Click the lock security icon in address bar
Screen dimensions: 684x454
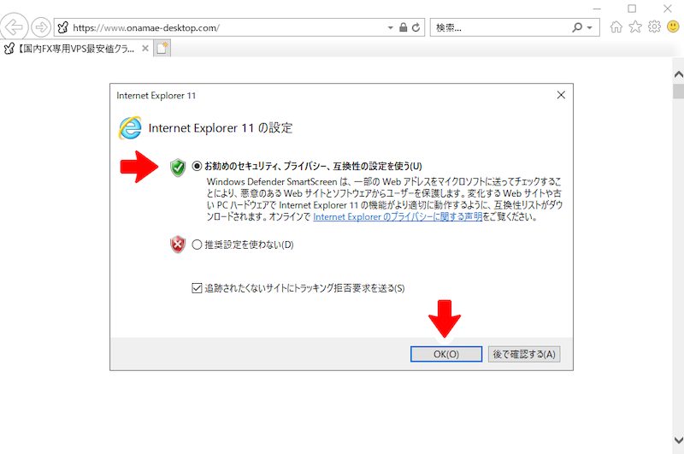[404, 27]
